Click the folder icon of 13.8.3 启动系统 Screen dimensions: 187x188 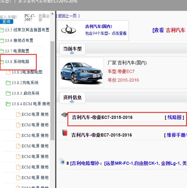pos(8,93)
